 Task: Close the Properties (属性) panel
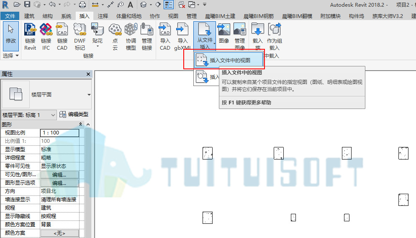click(88, 74)
